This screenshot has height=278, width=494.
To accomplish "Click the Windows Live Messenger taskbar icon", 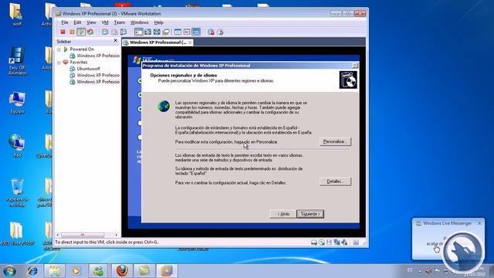I will click(x=98, y=270).
